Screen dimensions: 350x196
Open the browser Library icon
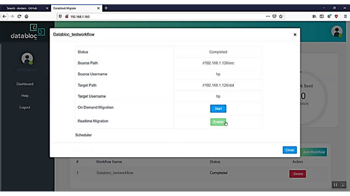pyautogui.click(x=314, y=16)
